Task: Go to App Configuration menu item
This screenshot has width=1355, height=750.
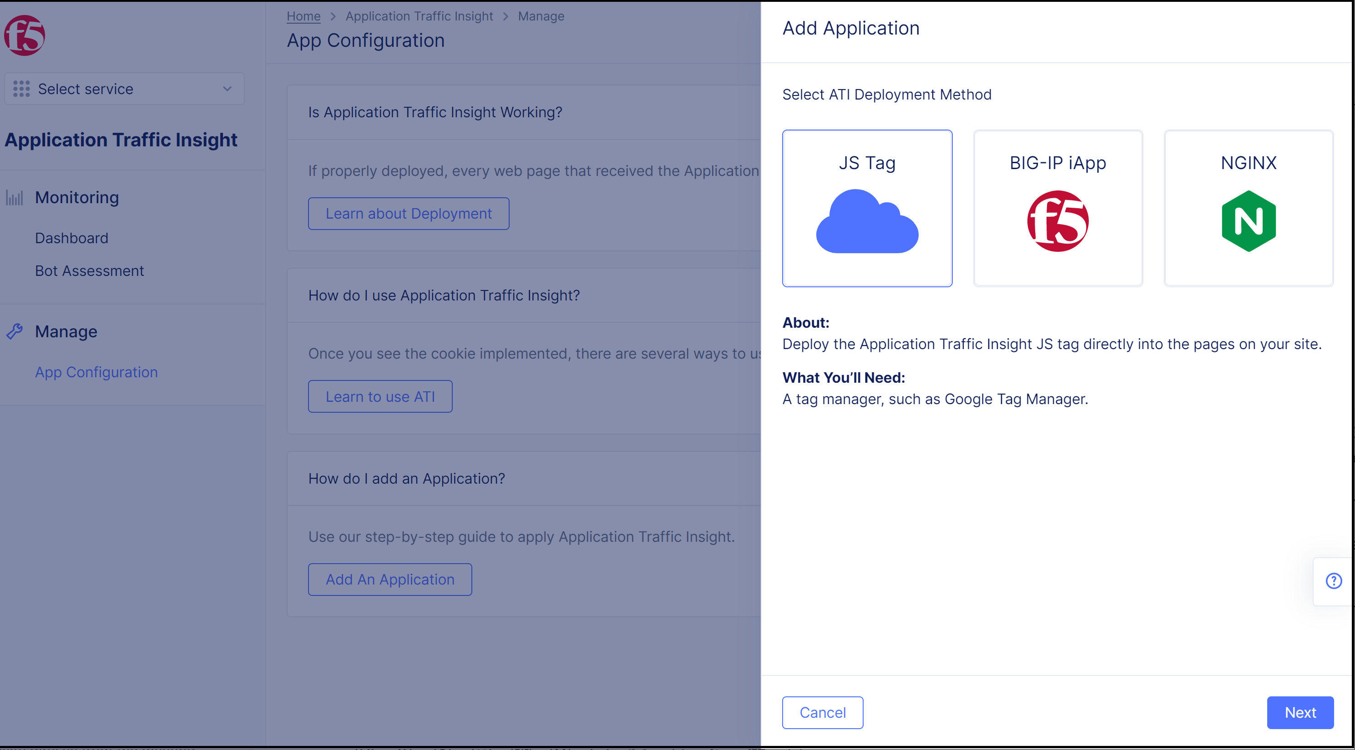Action: (x=96, y=372)
